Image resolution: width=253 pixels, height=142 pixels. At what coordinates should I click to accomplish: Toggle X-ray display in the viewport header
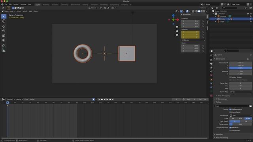point(193,11)
